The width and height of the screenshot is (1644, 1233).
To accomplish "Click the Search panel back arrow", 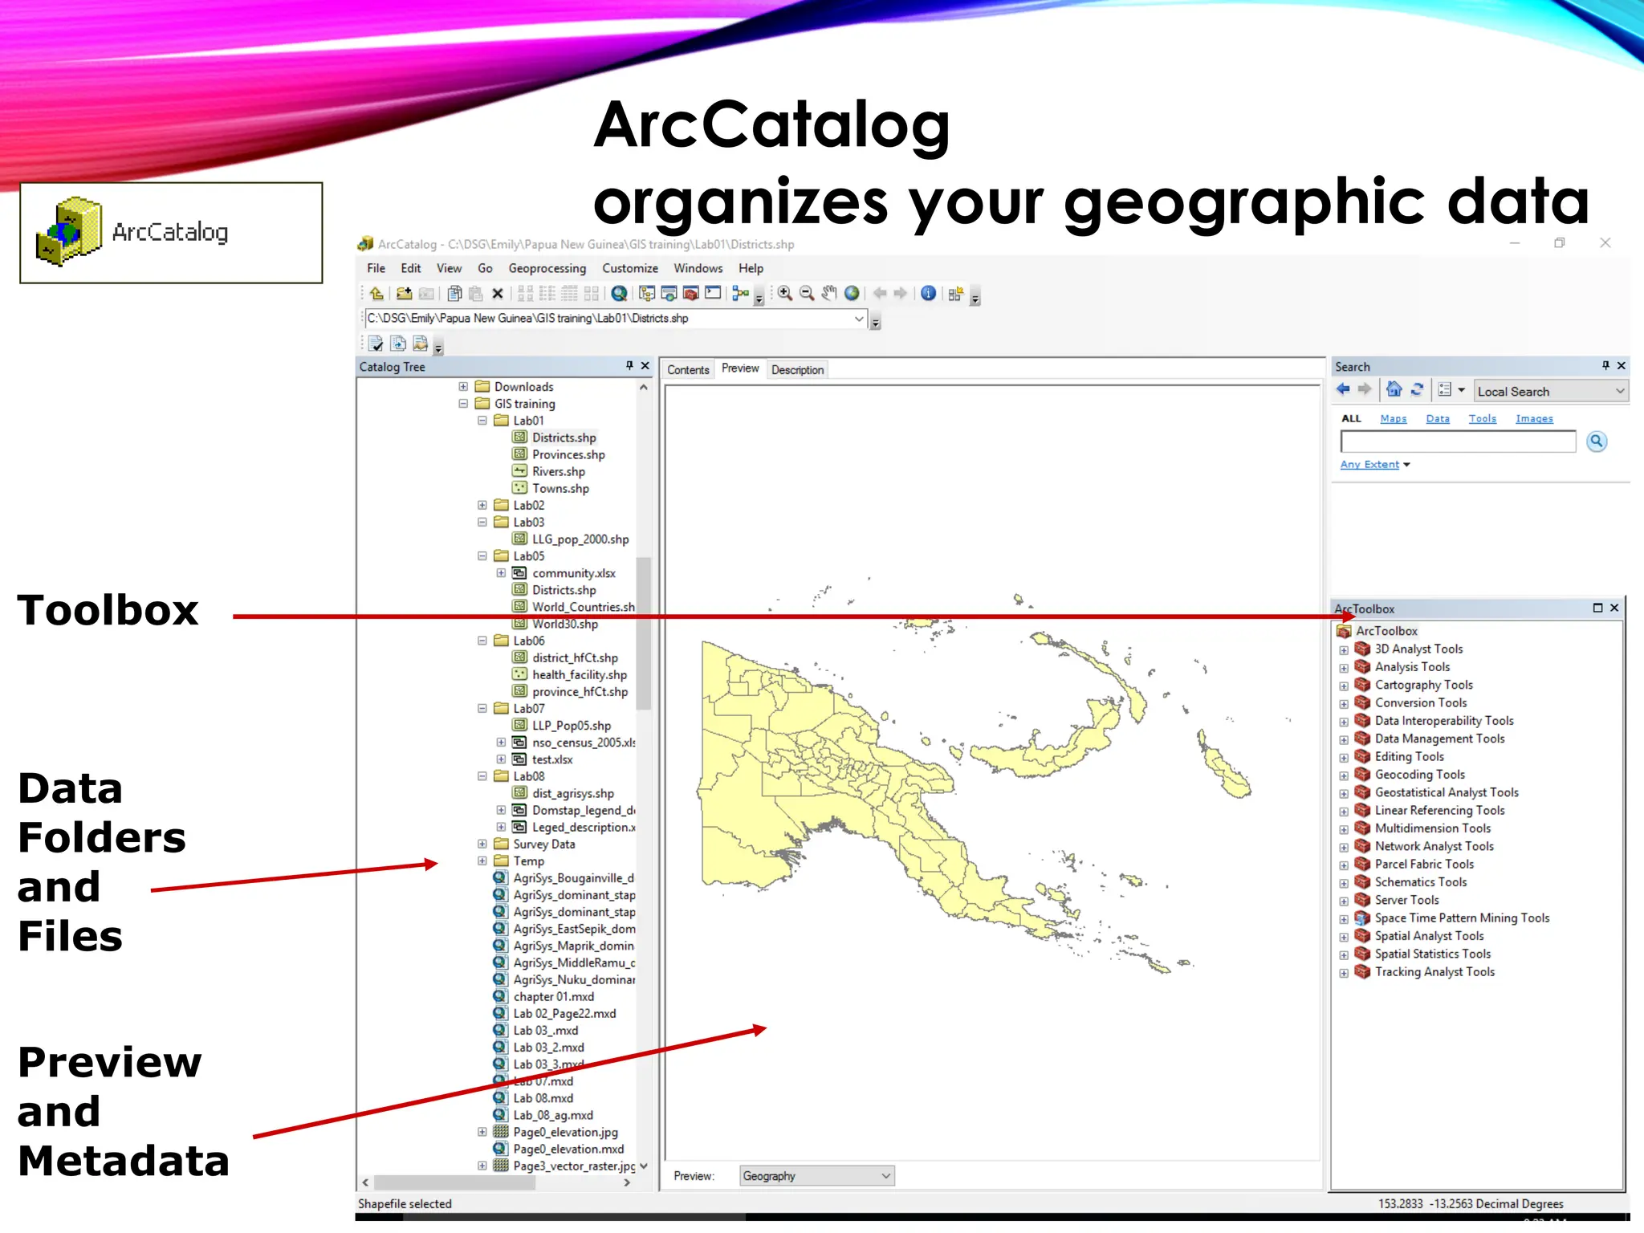I will (1343, 390).
